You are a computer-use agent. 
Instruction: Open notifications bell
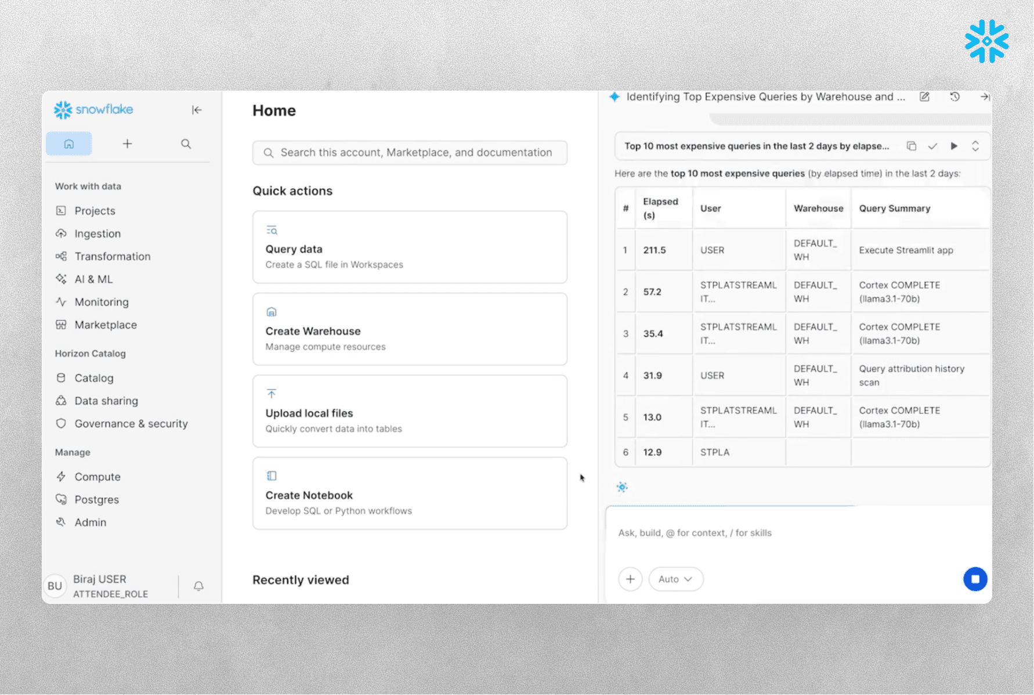198,586
